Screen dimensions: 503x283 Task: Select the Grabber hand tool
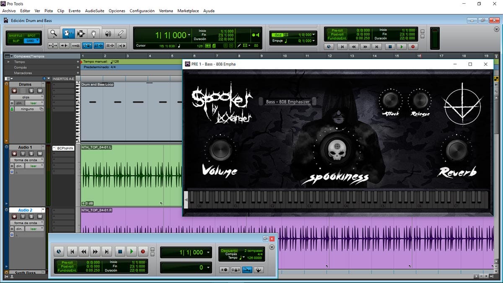tap(94, 34)
